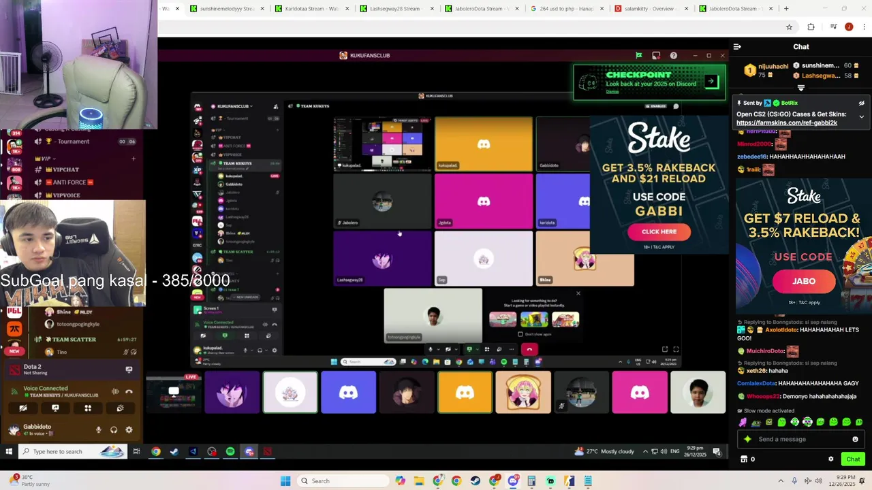The image size is (872, 490).
Task: Share your screen in voice controls
Action: [55, 408]
